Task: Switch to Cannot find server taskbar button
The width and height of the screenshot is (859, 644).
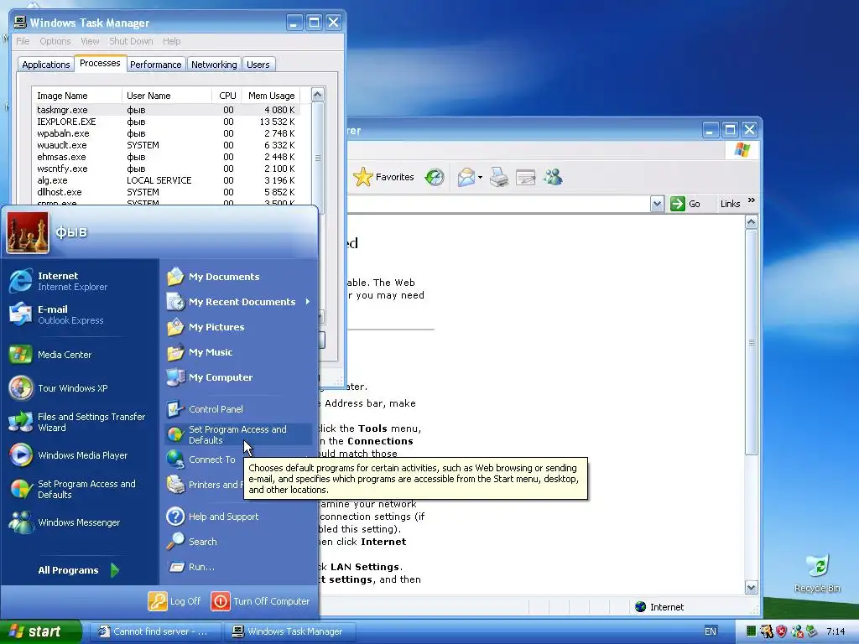Action: tap(155, 631)
